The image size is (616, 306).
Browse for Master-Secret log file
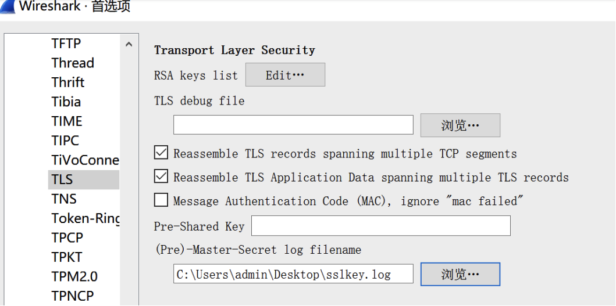click(460, 274)
